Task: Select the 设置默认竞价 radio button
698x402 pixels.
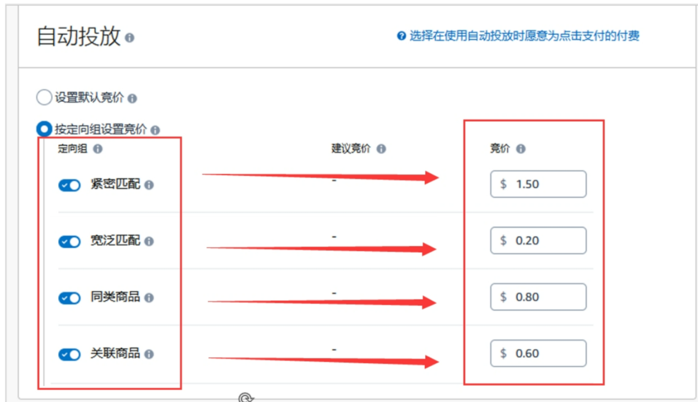Action: (x=44, y=98)
